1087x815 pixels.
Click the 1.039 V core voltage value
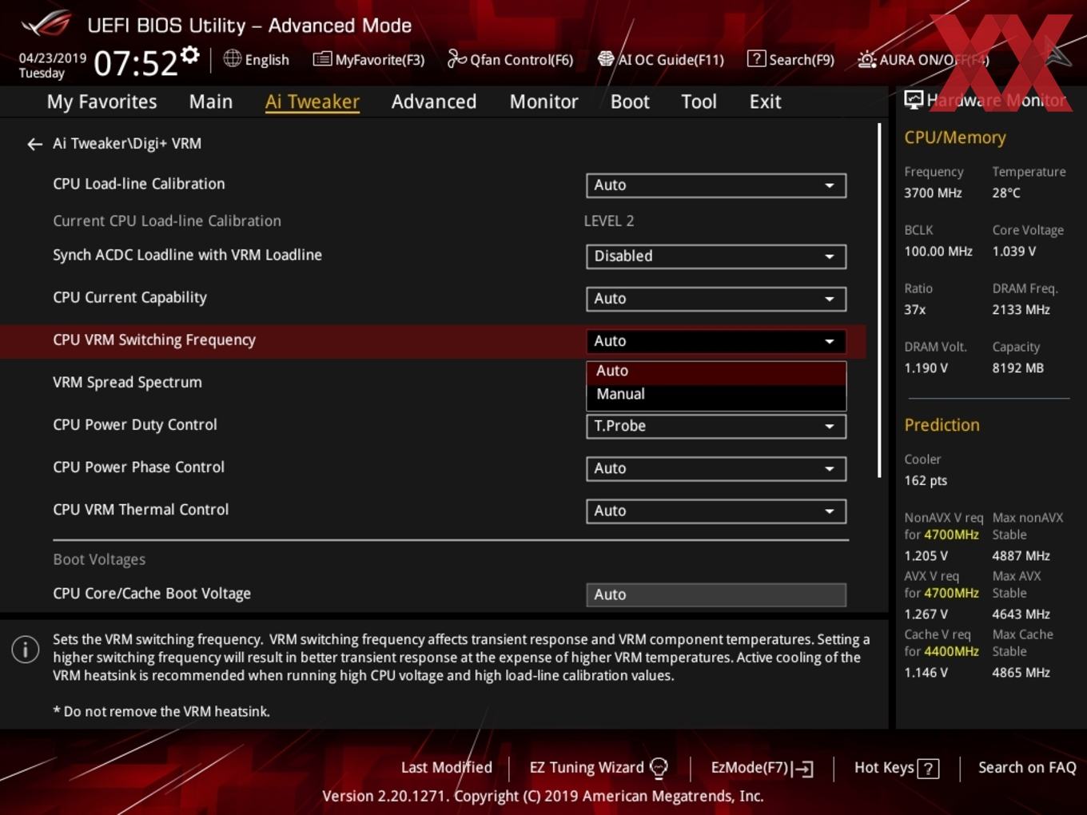tap(1013, 251)
